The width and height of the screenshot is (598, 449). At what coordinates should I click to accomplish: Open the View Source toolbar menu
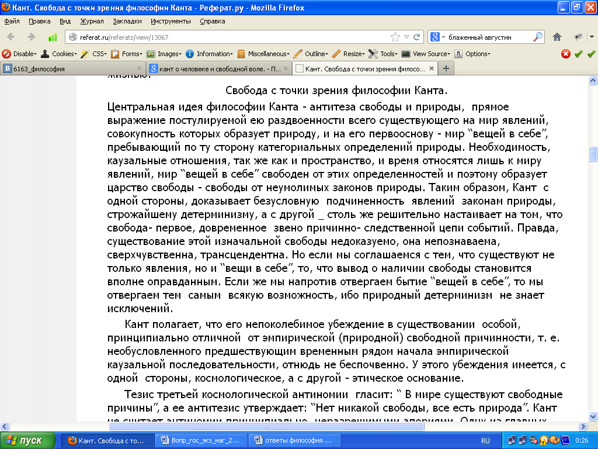pyautogui.click(x=426, y=54)
